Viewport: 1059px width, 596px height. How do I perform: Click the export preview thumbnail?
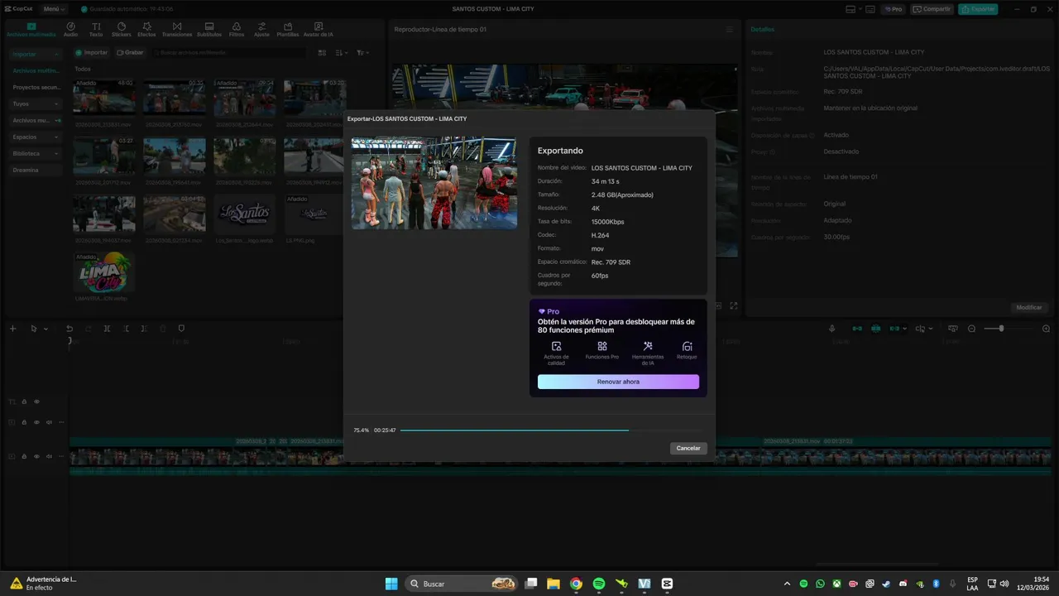[x=434, y=183]
